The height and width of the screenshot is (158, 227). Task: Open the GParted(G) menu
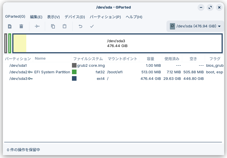pos(15,17)
